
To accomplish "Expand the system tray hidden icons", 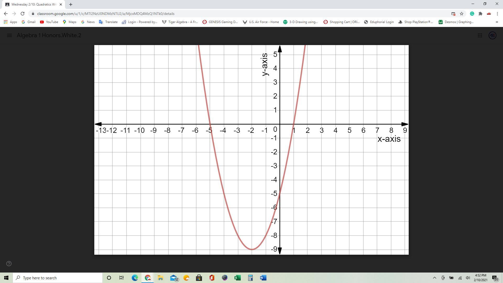I will click(x=434, y=278).
